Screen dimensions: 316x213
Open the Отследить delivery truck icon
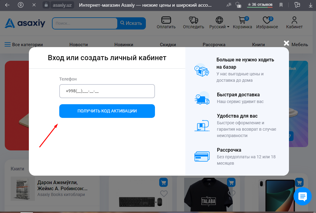(193, 20)
